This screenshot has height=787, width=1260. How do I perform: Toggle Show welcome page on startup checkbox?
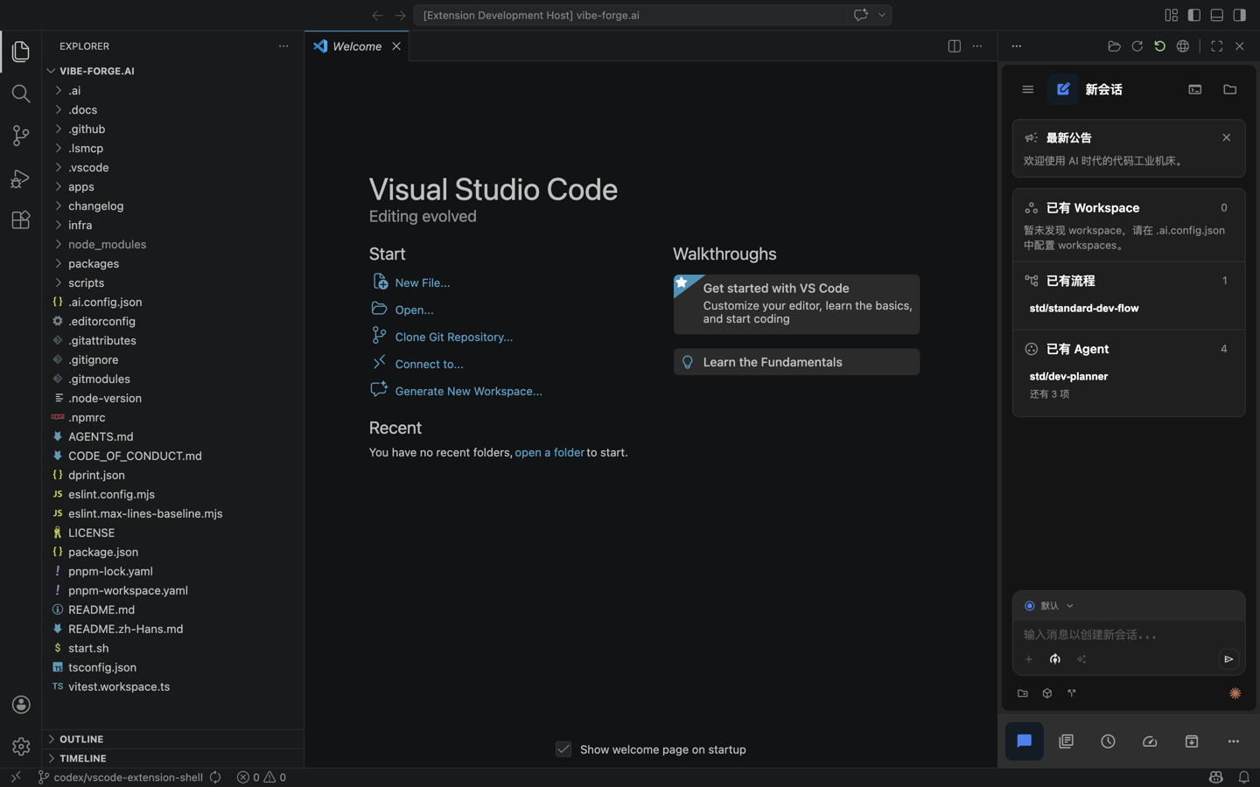[563, 749]
